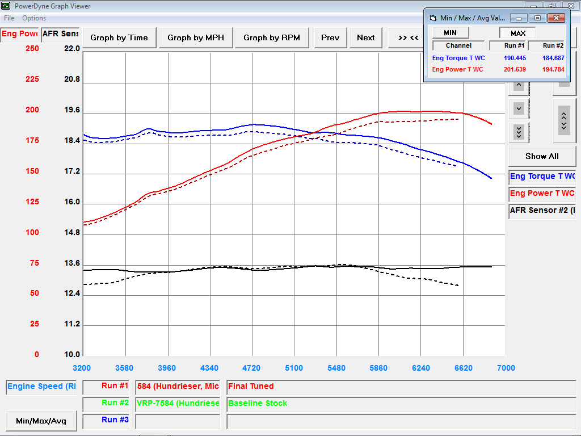Click the tall up-down arrows button
The width and height of the screenshot is (581, 436).
(563, 120)
